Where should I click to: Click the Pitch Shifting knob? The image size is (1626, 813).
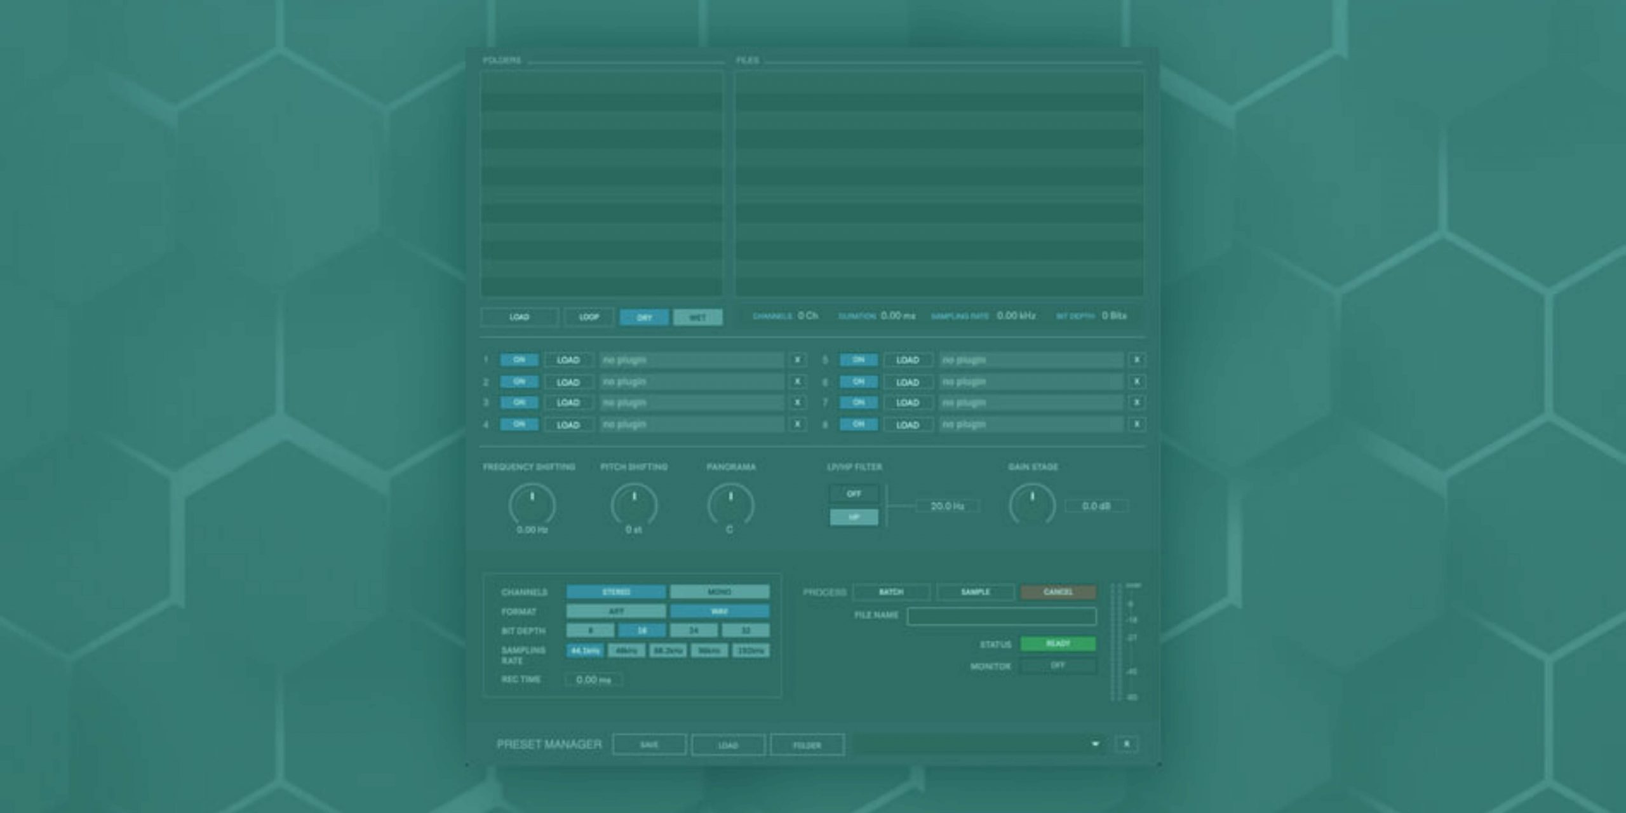[x=634, y=505]
